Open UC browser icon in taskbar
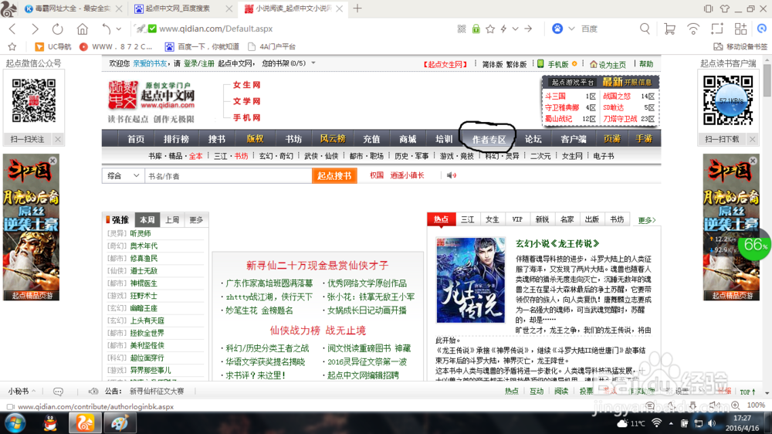Viewport: 772px width, 434px height. (x=85, y=423)
